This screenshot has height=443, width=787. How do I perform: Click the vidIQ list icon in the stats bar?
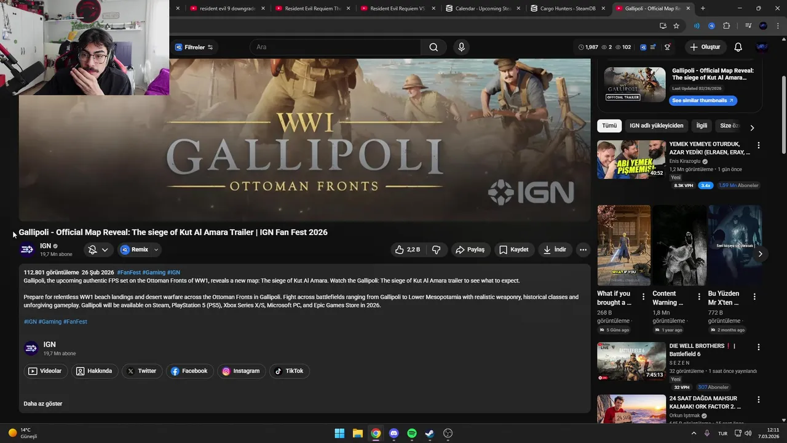coord(653,47)
